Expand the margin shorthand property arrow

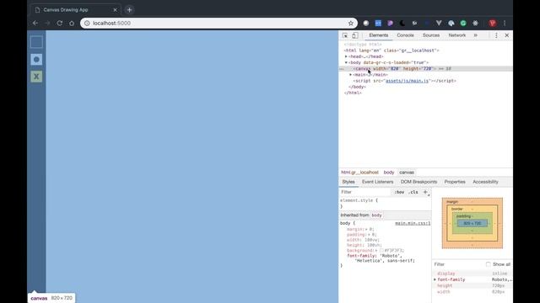click(x=366, y=229)
